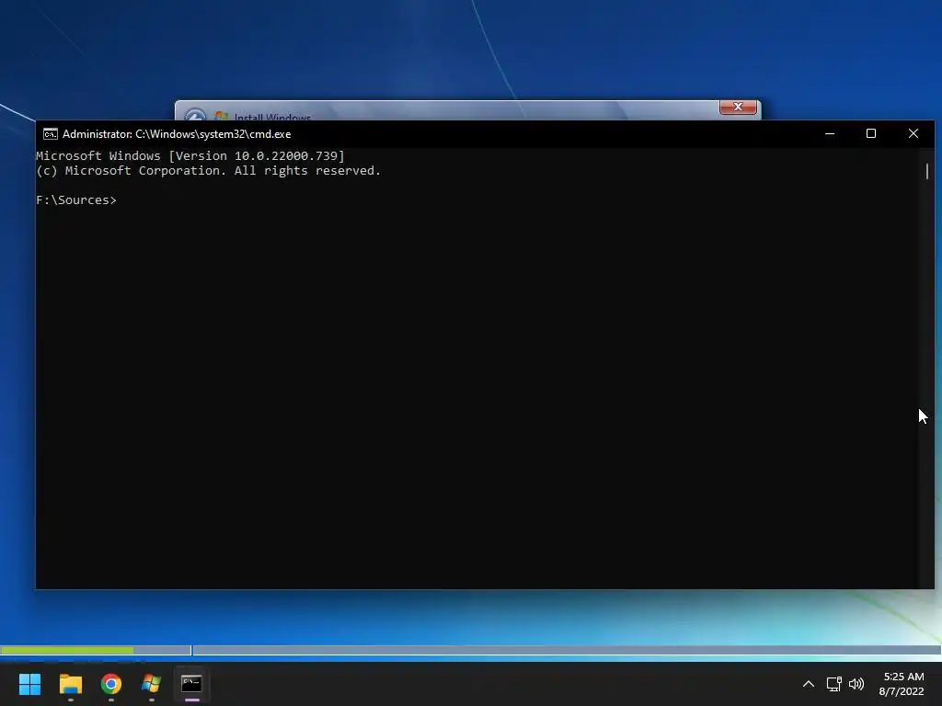Viewport: 942px width, 706px height.
Task: Close the Command Prompt window
Action: (913, 134)
